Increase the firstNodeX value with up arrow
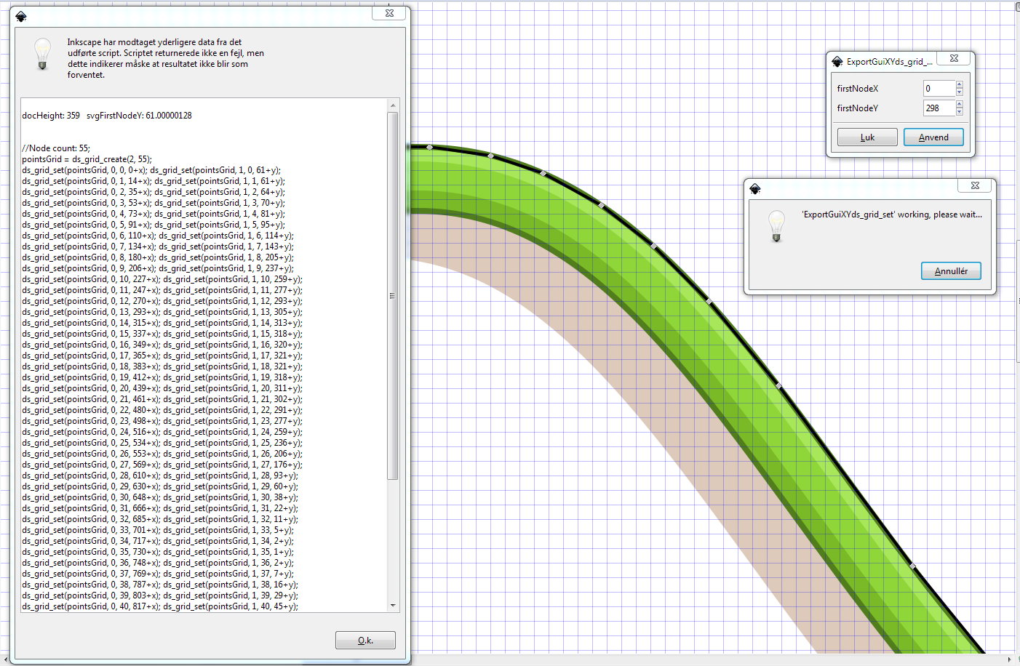 (x=960, y=84)
